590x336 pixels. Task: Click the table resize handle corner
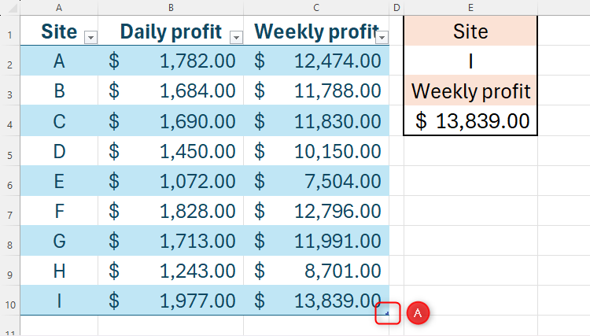pos(385,312)
